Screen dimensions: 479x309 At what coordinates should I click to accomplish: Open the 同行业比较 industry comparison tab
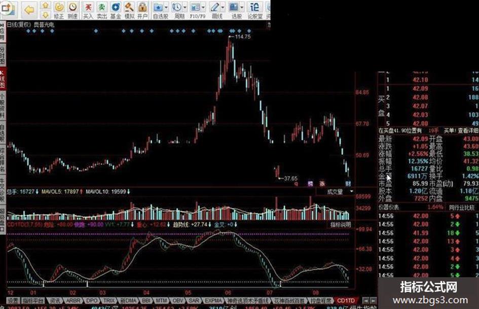pos(462,208)
